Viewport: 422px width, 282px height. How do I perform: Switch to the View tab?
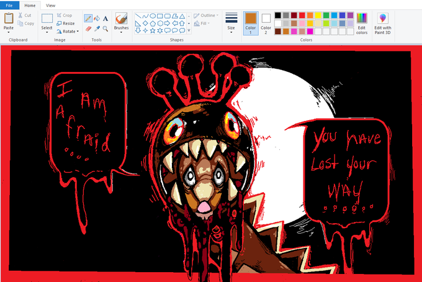pos(51,6)
